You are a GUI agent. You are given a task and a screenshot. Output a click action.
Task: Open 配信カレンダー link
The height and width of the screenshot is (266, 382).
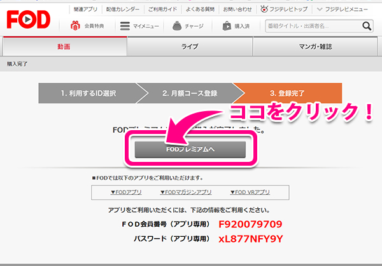[x=123, y=10]
